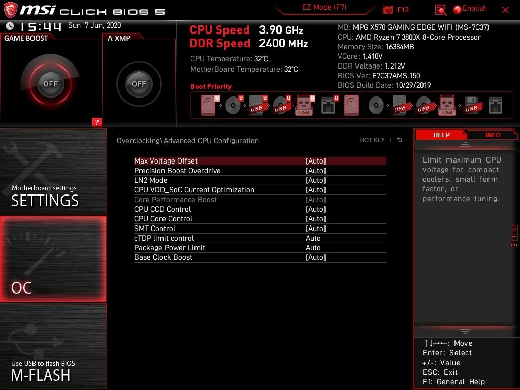Edit the Package Power Limit Auto field

[313, 248]
